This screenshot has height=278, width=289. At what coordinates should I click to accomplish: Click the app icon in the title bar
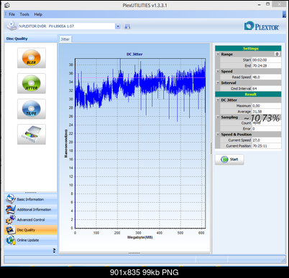point(7,5)
